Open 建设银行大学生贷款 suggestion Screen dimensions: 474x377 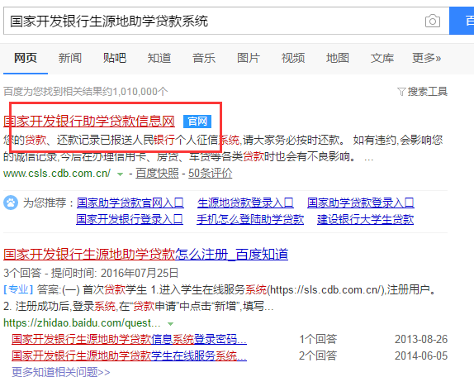tap(365, 219)
